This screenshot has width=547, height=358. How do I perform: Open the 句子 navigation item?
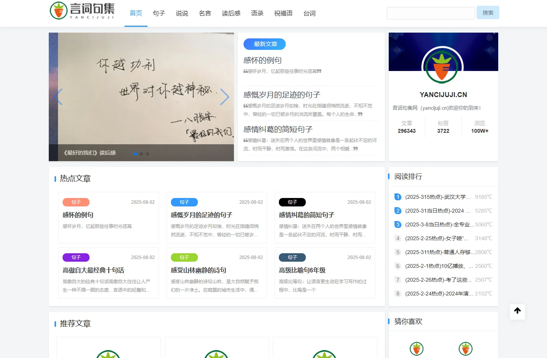point(159,13)
